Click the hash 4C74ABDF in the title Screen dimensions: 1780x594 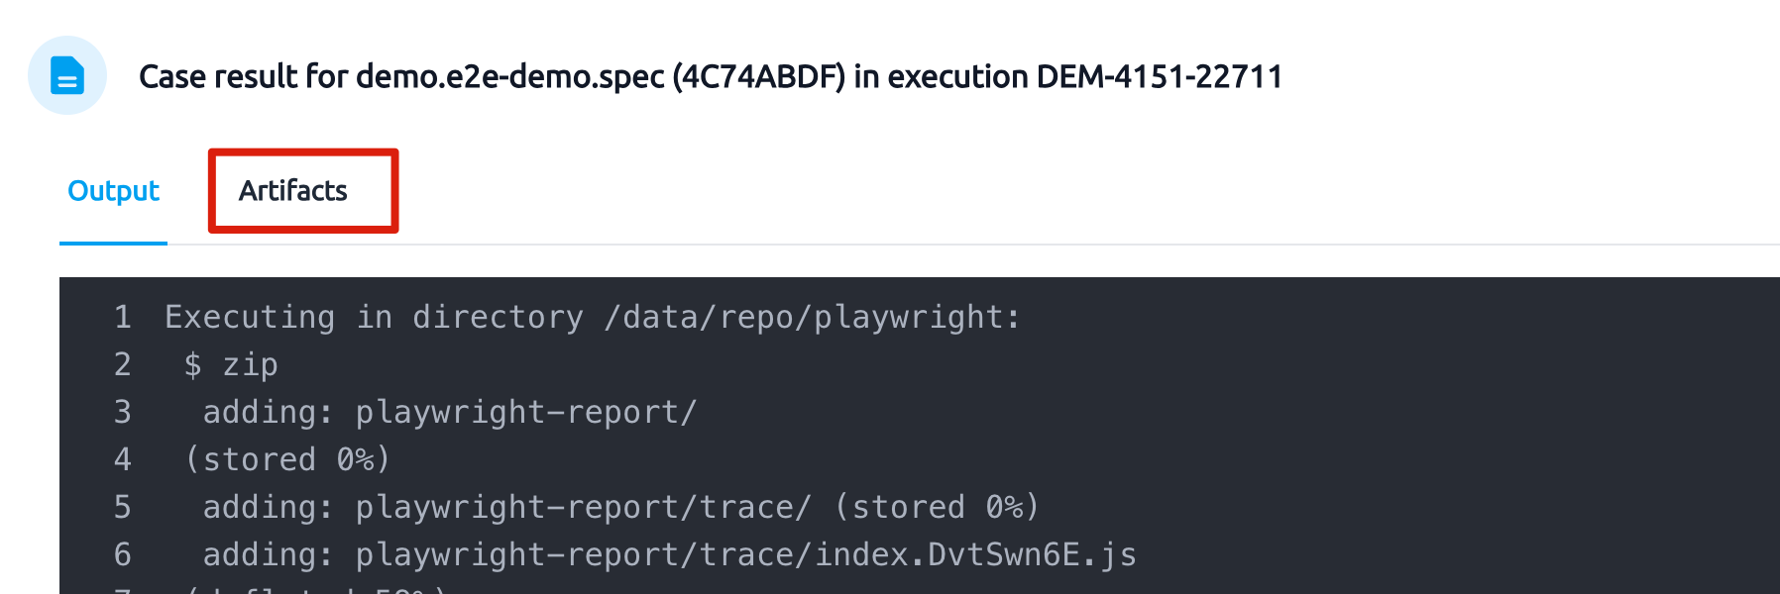coord(758,76)
